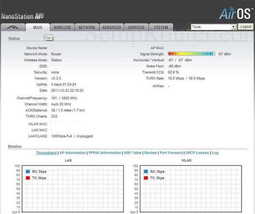
Task: Open the Ubiquiti logo tab
Action: coord(13,27)
